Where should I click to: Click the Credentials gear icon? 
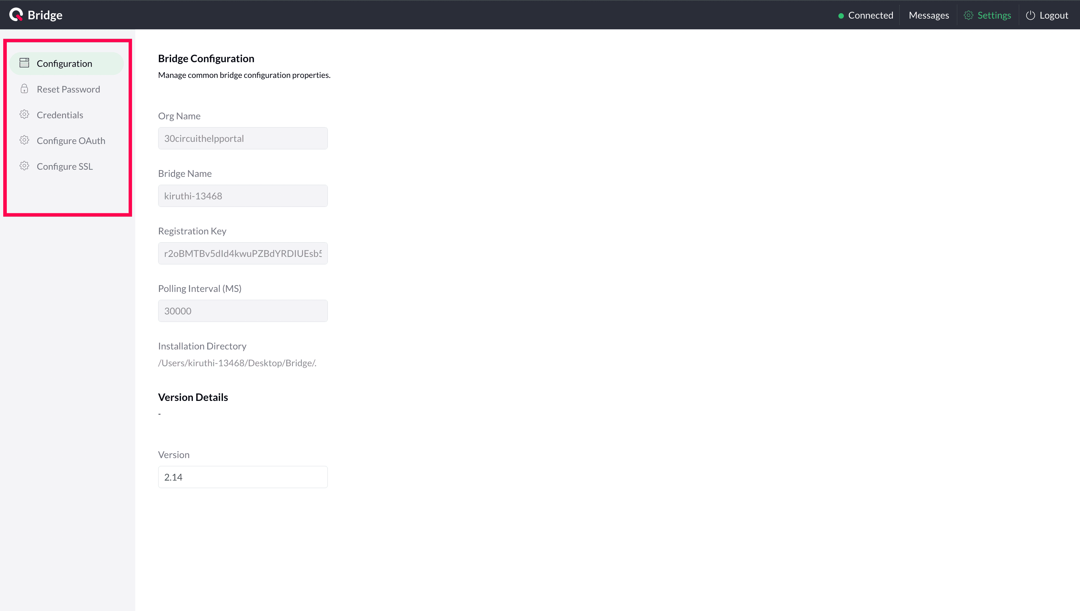click(x=24, y=115)
